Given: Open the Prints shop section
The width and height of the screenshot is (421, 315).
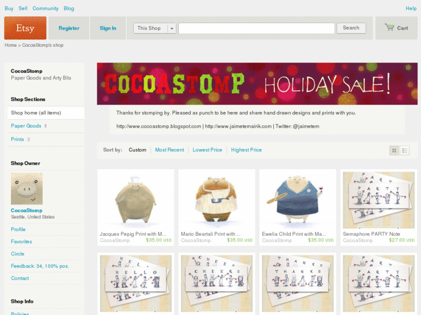Looking at the screenshot, I should 17,139.
